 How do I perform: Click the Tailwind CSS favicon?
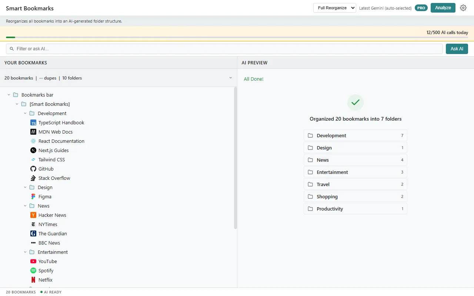pyautogui.click(x=33, y=159)
